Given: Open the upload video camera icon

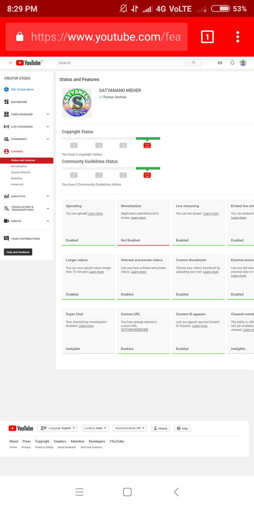Looking at the screenshot, I should (x=220, y=63).
